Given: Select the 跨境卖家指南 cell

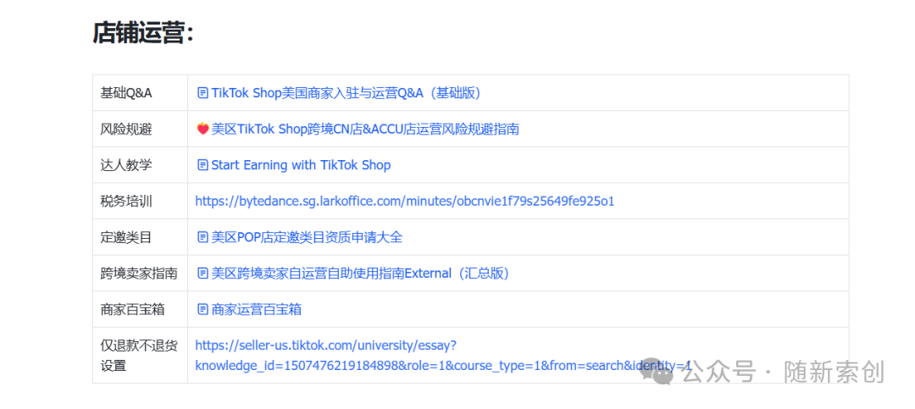Looking at the screenshot, I should click(x=140, y=274).
